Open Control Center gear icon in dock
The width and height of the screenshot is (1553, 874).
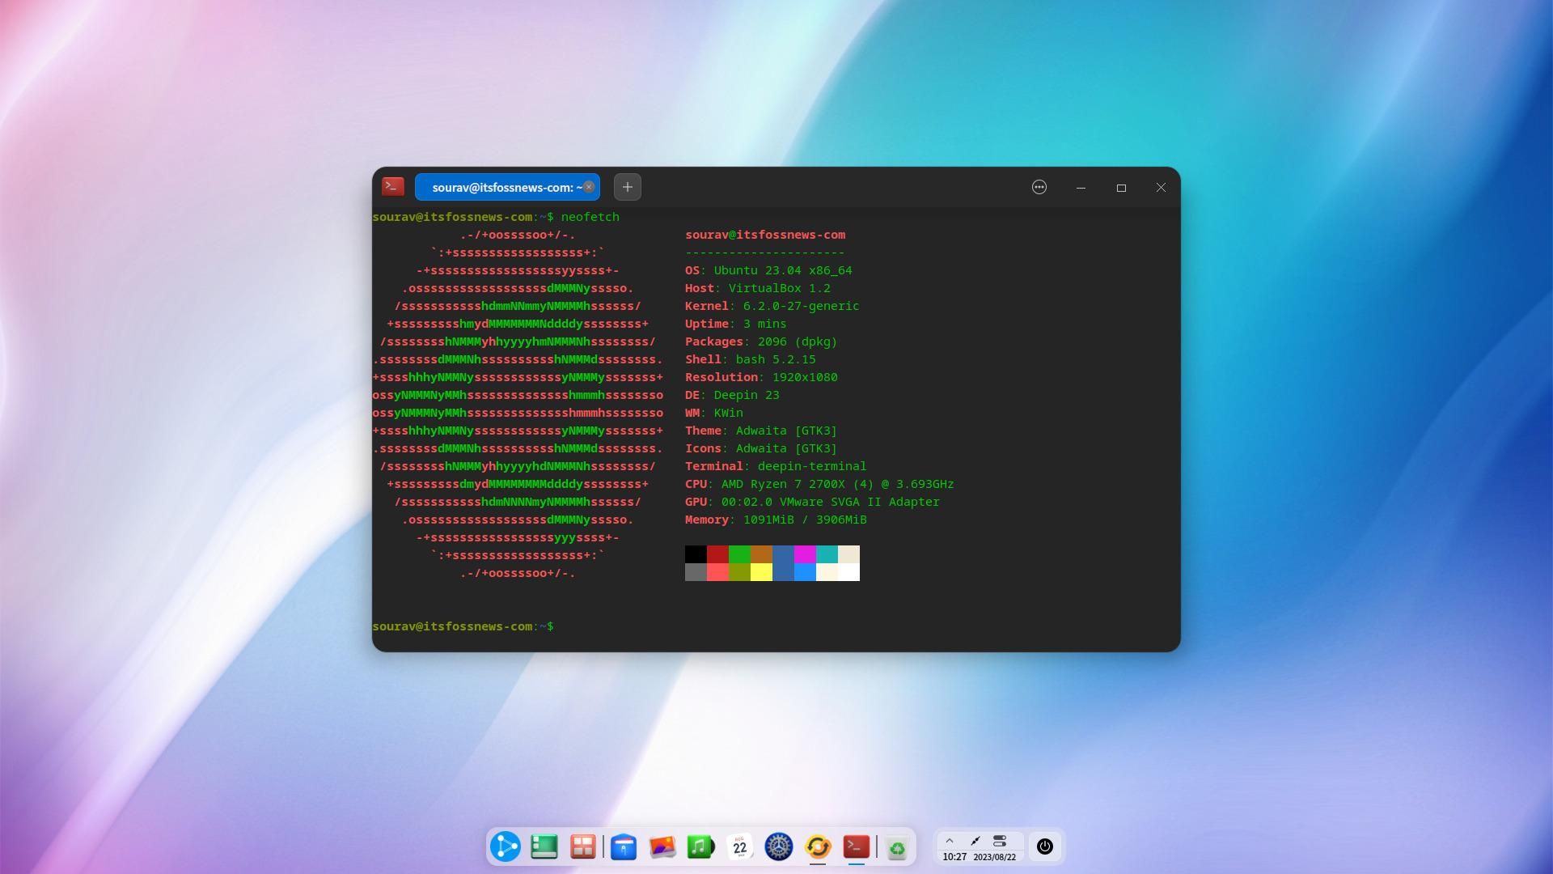coord(779,847)
